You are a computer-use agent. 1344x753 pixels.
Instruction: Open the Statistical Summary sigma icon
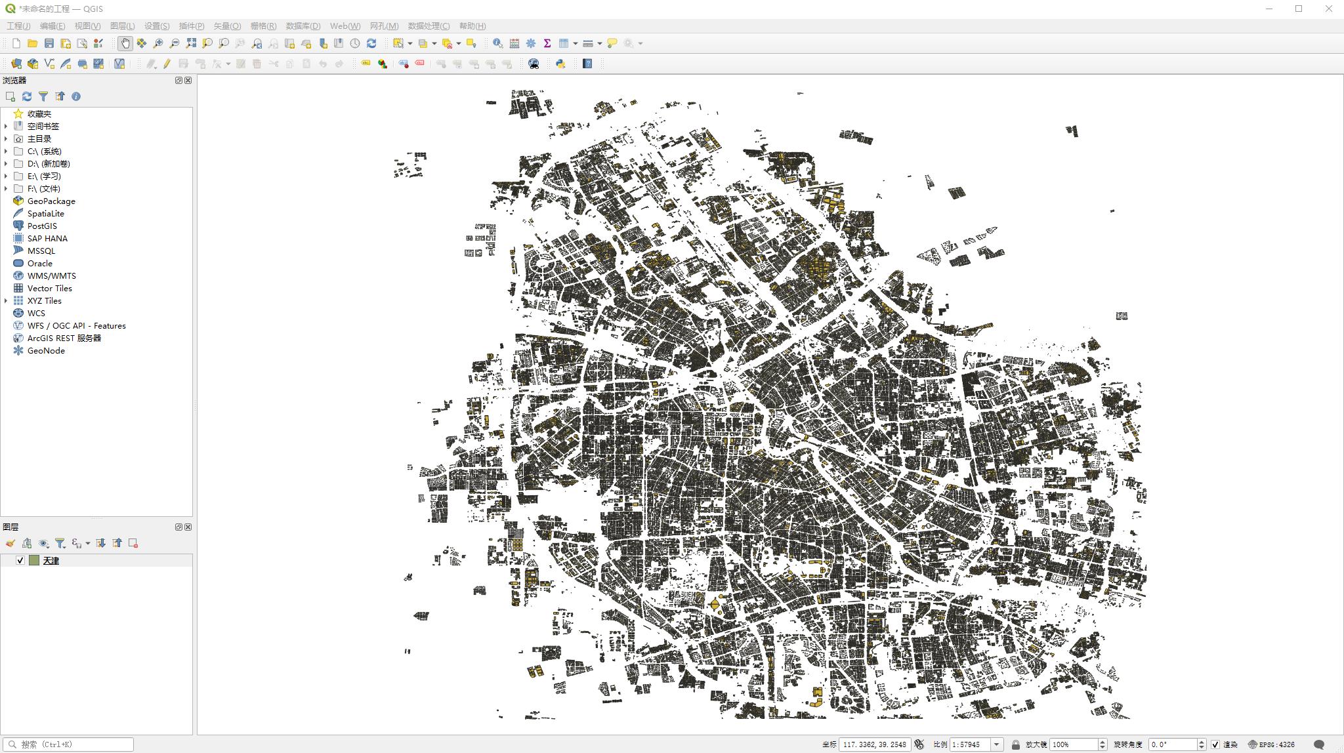pos(547,43)
